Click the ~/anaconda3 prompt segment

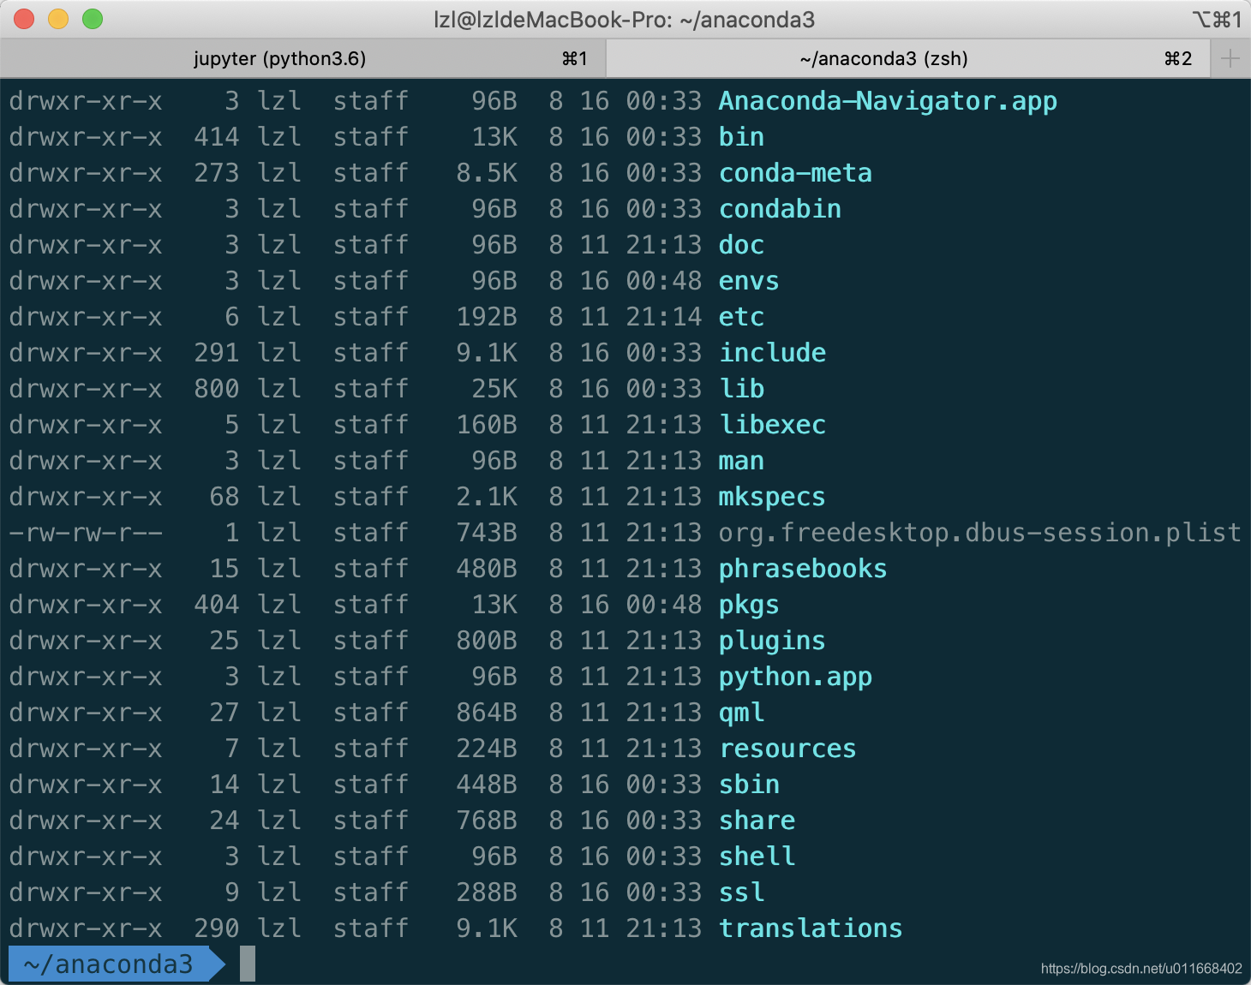pos(111,964)
